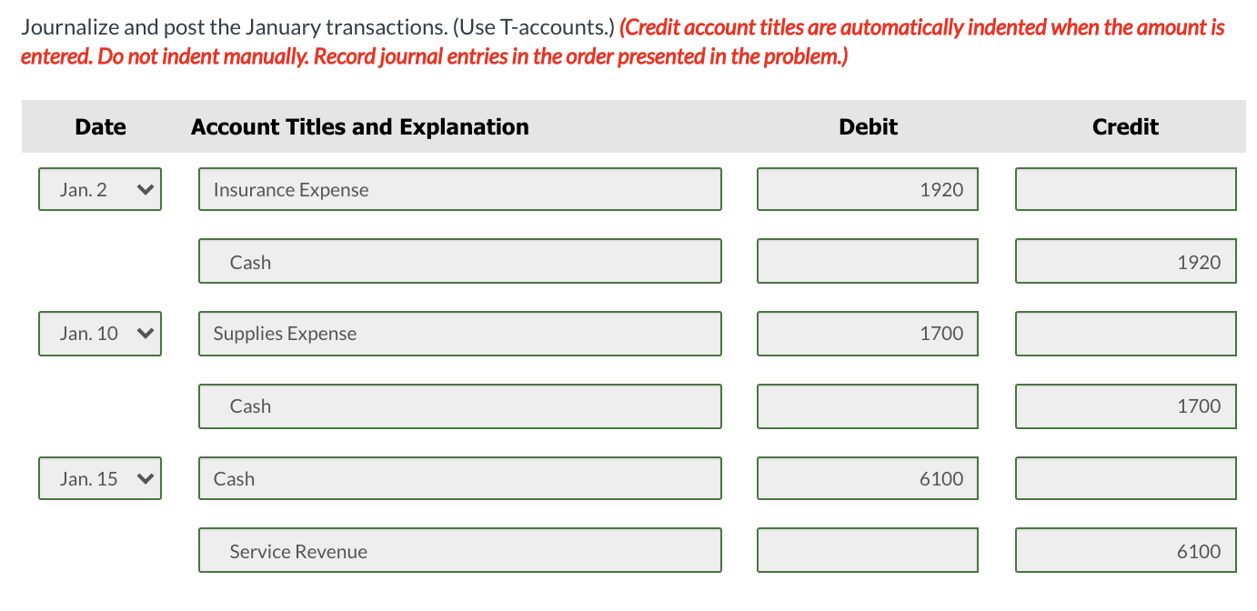Screen dimensions: 1257x611
Task: Select the Supplies Expense account title field
Action: point(459,334)
